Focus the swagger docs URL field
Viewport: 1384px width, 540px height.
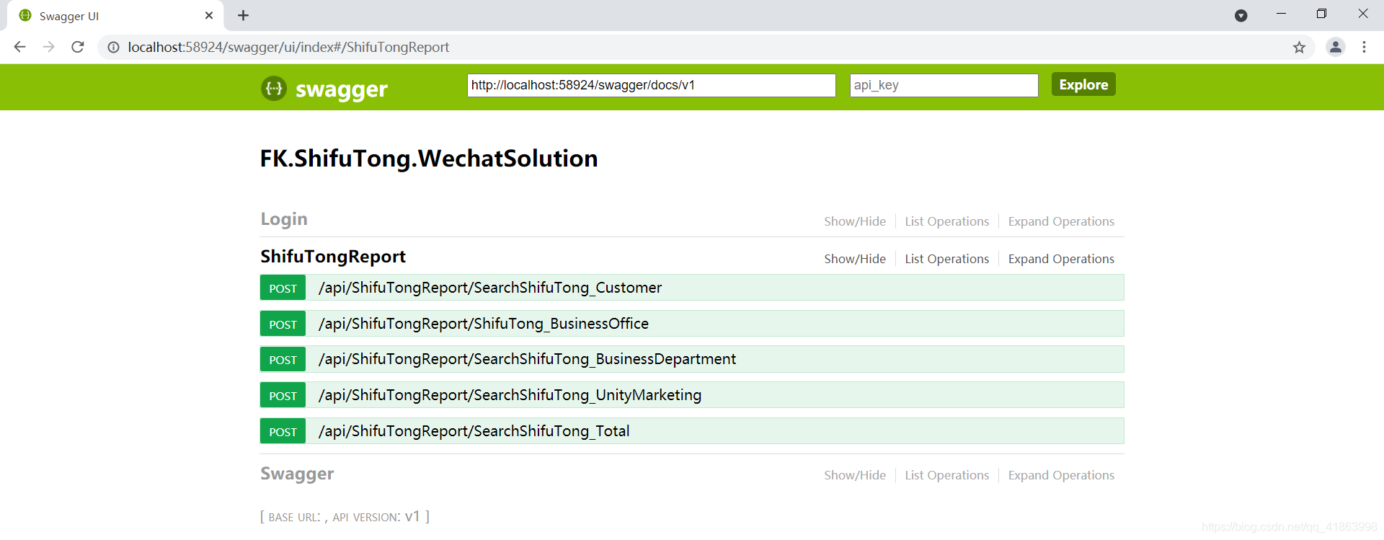point(651,85)
